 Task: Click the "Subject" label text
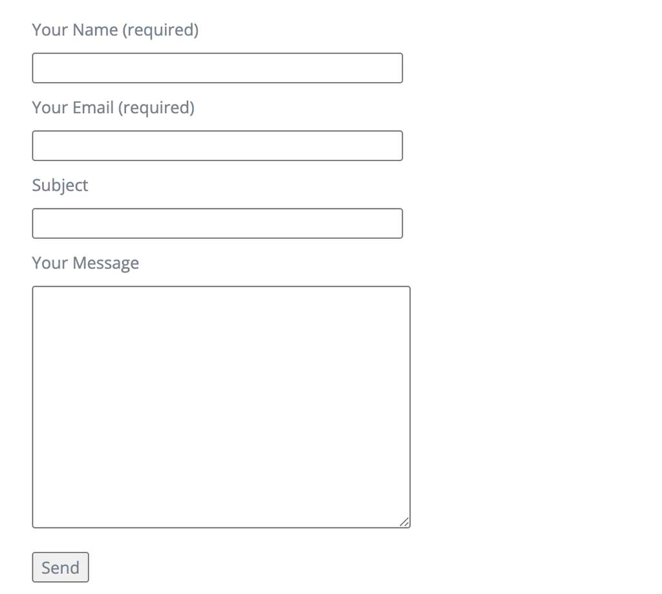[60, 185]
